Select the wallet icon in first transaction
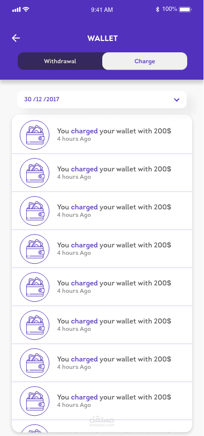This screenshot has width=204, height=436. pyautogui.click(x=35, y=135)
